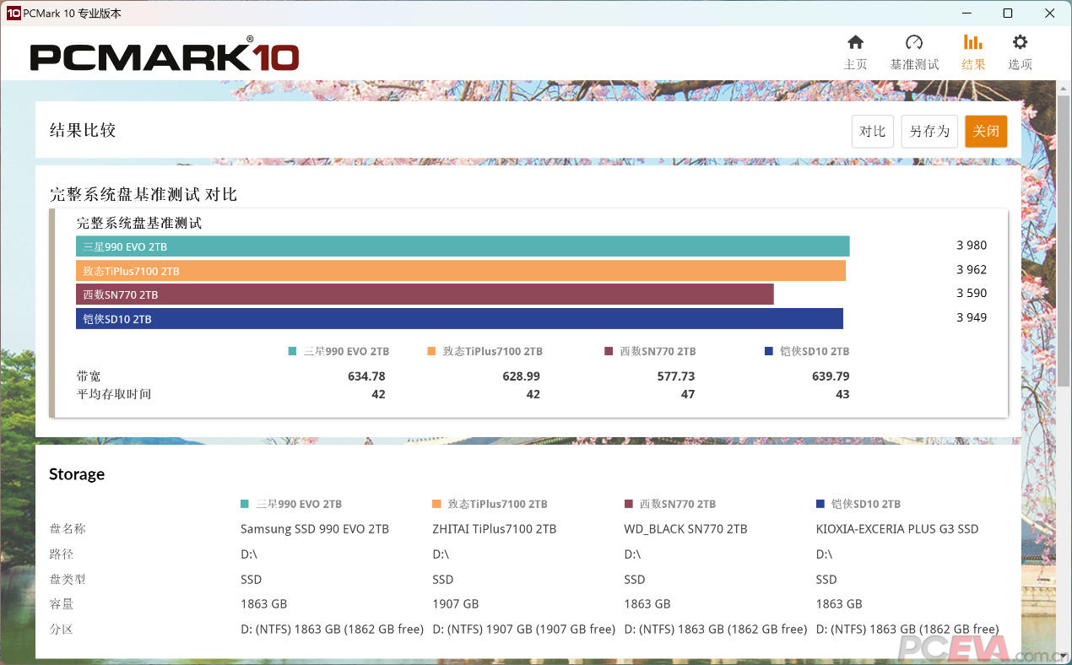
Task: Maximize the PCMark 10 window
Action: [x=1008, y=13]
